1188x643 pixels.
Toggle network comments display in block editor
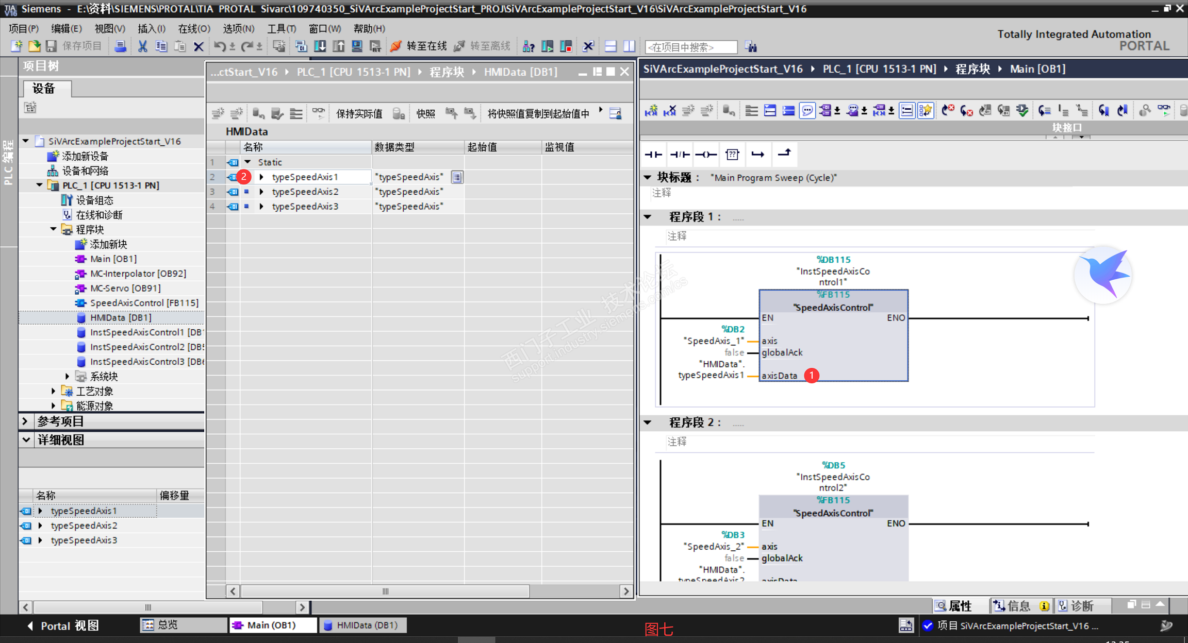[807, 111]
